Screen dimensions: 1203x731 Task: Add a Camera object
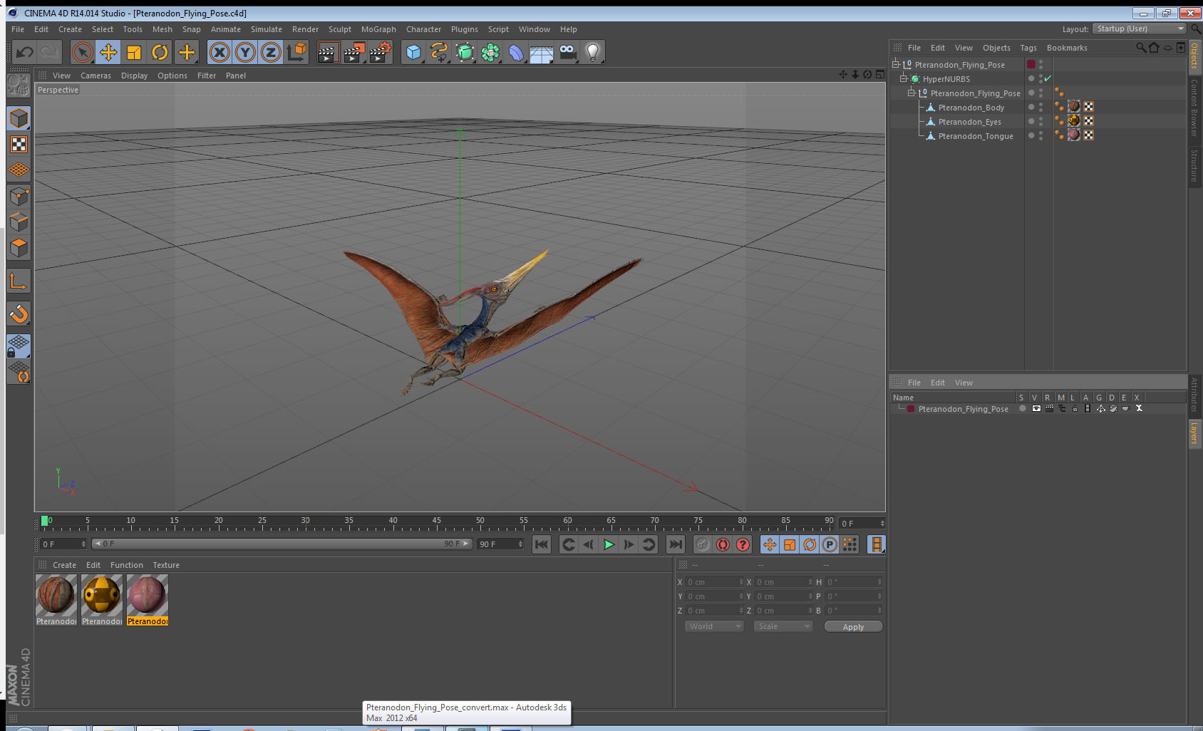[567, 52]
